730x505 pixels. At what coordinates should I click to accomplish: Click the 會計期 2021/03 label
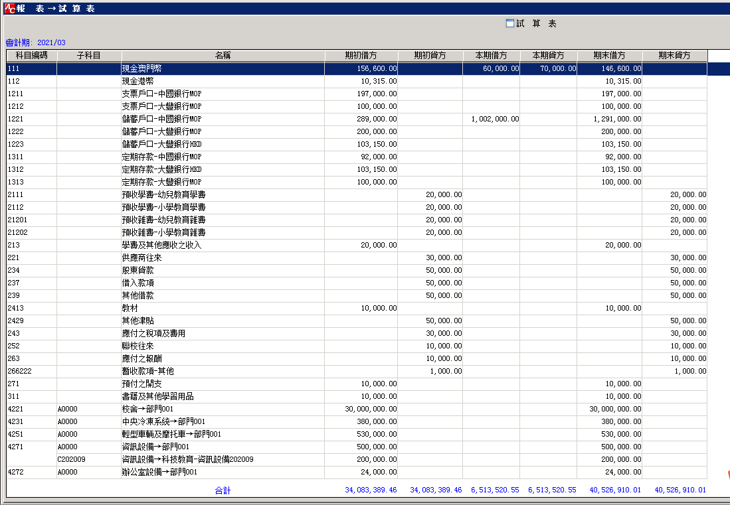[x=35, y=42]
